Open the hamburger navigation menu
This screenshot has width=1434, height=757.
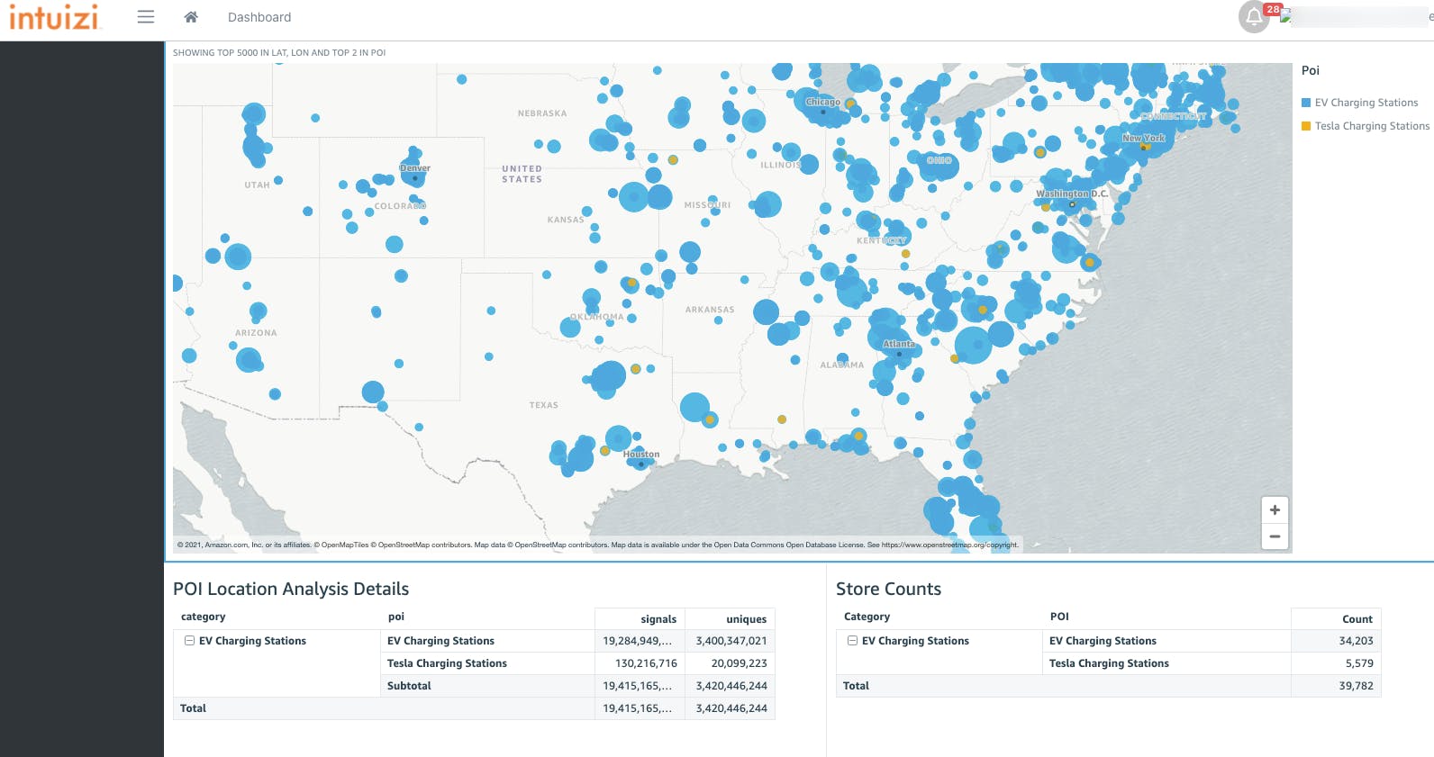pos(146,17)
